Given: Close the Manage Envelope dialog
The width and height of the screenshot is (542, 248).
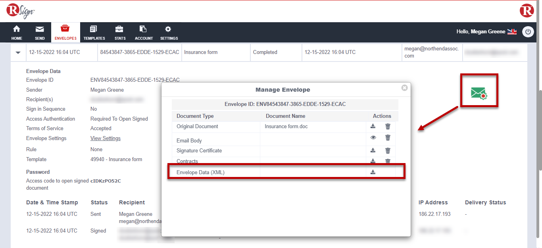Looking at the screenshot, I should (404, 88).
